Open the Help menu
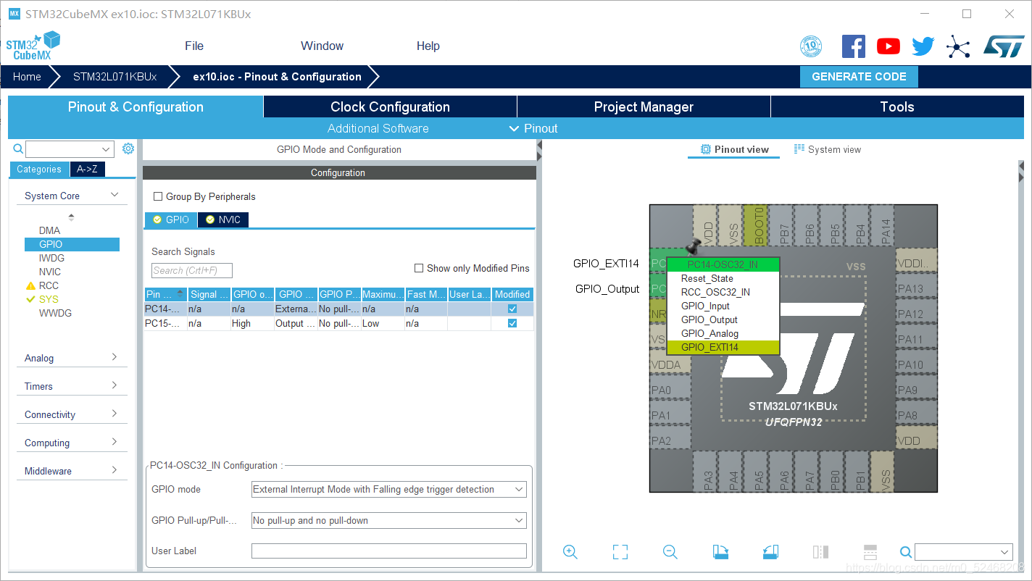 (x=428, y=46)
